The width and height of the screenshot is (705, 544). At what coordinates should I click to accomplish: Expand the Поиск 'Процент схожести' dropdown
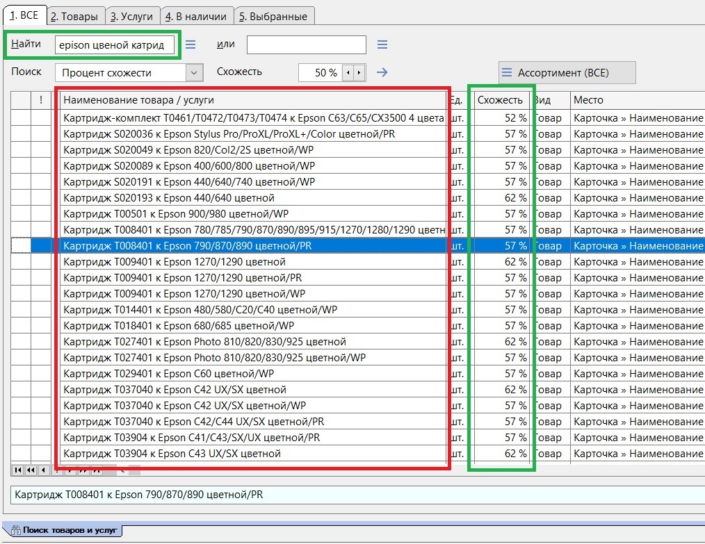pyautogui.click(x=194, y=72)
